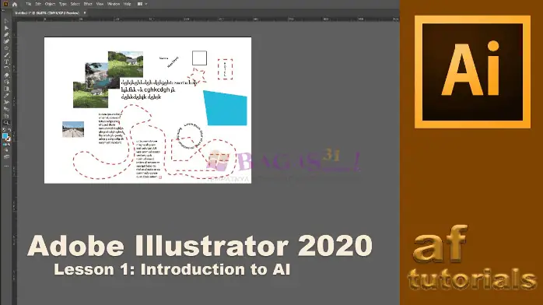Screen dimensions: 543x305
Task: Open the View menu
Action: [x=100, y=4]
